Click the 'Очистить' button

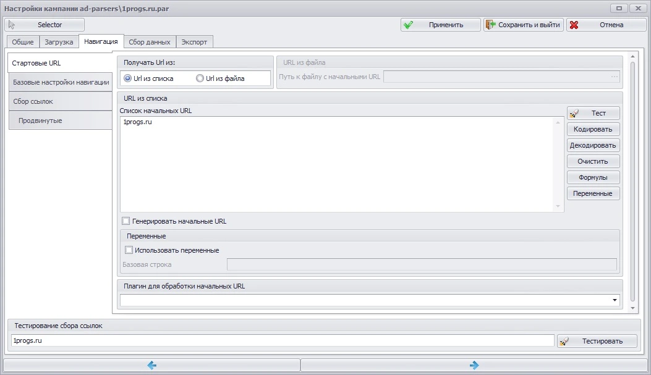coord(593,161)
